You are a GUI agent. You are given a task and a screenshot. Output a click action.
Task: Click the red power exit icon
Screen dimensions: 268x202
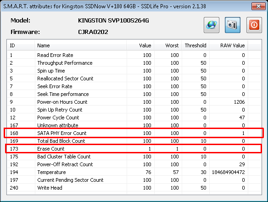pos(254,25)
